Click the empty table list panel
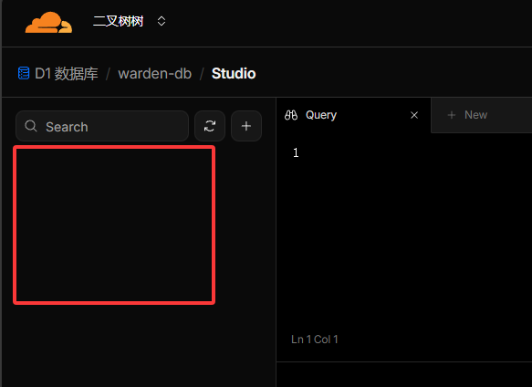 pyautogui.click(x=114, y=225)
